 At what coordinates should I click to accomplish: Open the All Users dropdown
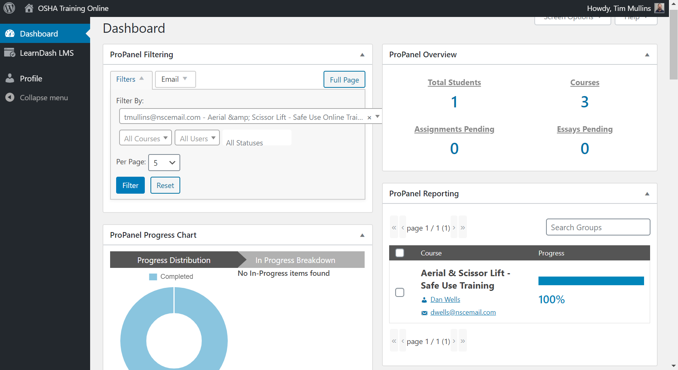pos(197,138)
